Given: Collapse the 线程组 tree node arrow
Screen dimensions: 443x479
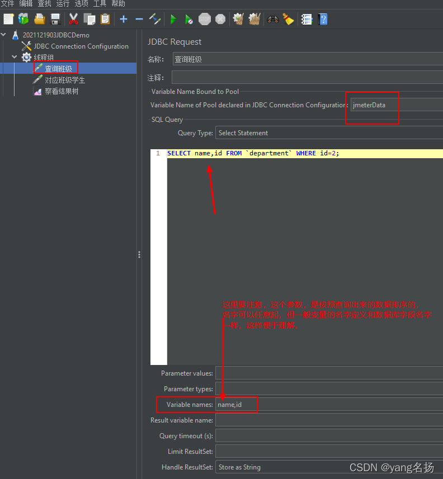Looking at the screenshot, I should pos(15,57).
